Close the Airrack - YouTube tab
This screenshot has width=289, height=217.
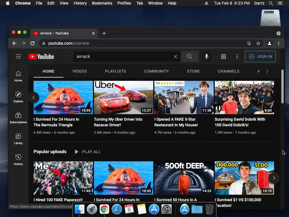[93, 33]
